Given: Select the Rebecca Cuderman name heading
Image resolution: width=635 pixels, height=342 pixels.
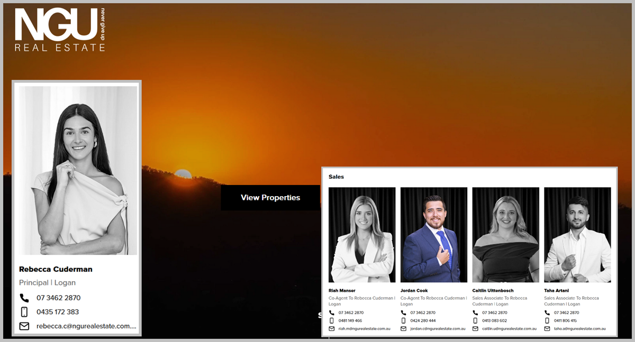Looking at the screenshot, I should pos(56,269).
